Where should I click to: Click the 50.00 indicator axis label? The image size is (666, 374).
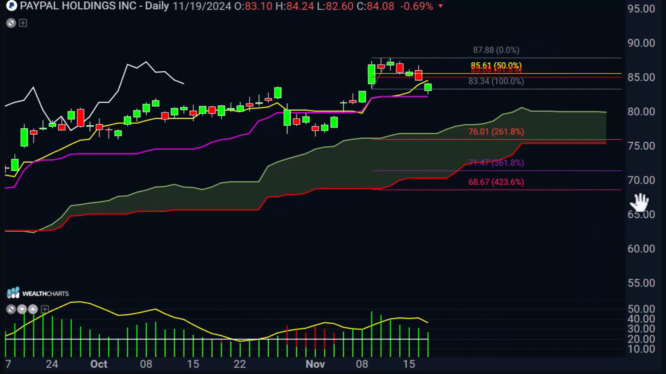(641, 309)
